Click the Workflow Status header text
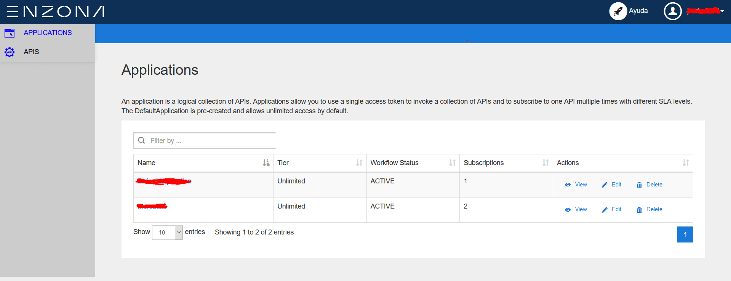Viewport: 731px width, 281px height. point(395,163)
